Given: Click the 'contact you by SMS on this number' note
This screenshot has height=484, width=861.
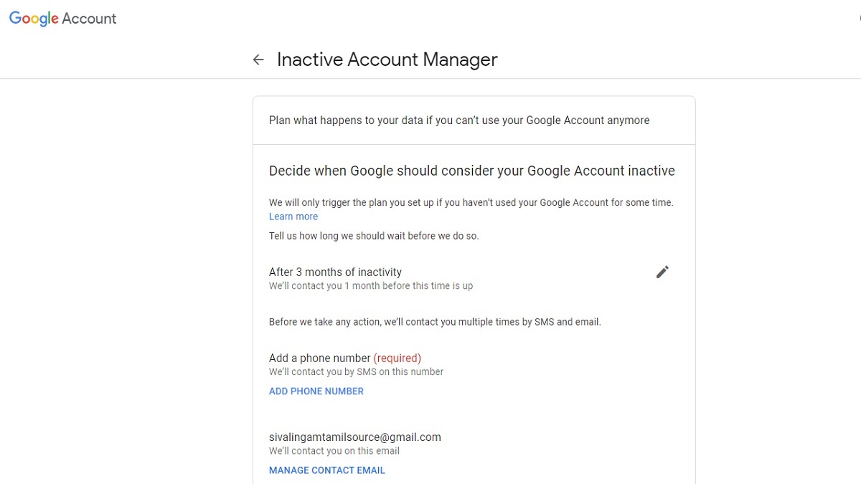Looking at the screenshot, I should point(356,371).
